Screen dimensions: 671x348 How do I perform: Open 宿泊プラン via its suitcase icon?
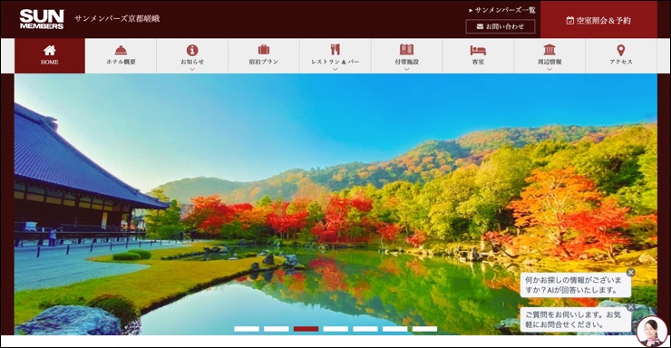(264, 50)
